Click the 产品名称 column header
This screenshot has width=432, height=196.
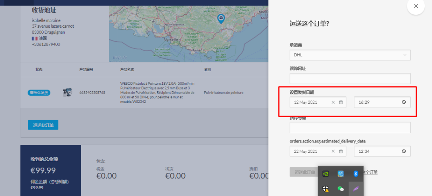pos(127,70)
